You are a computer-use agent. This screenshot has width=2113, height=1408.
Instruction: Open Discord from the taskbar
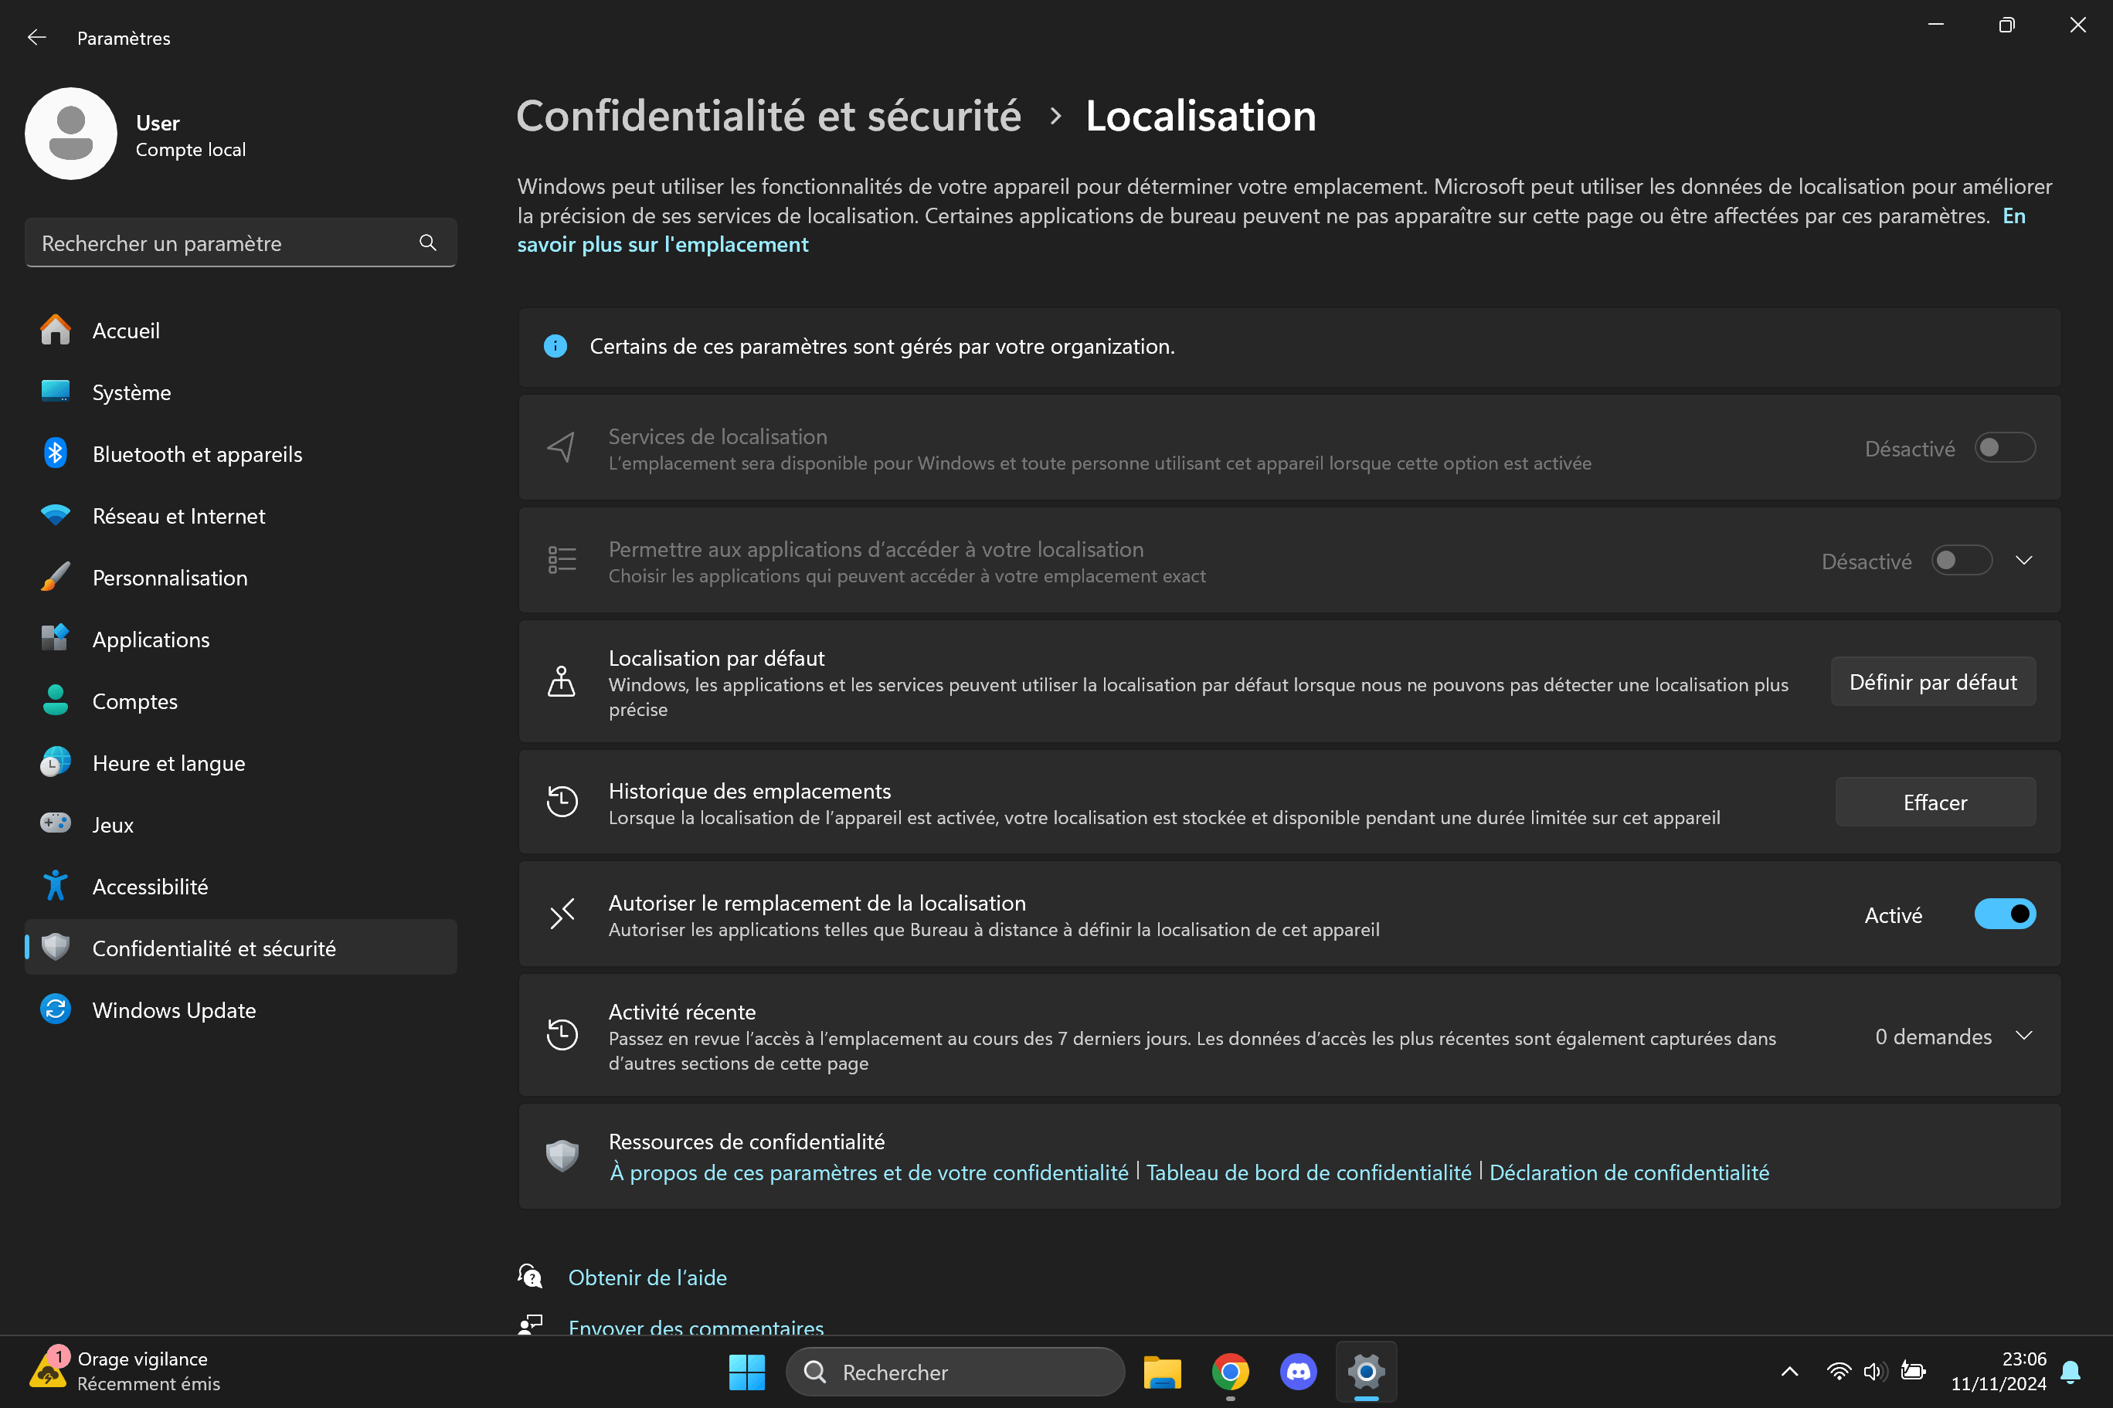(1298, 1371)
